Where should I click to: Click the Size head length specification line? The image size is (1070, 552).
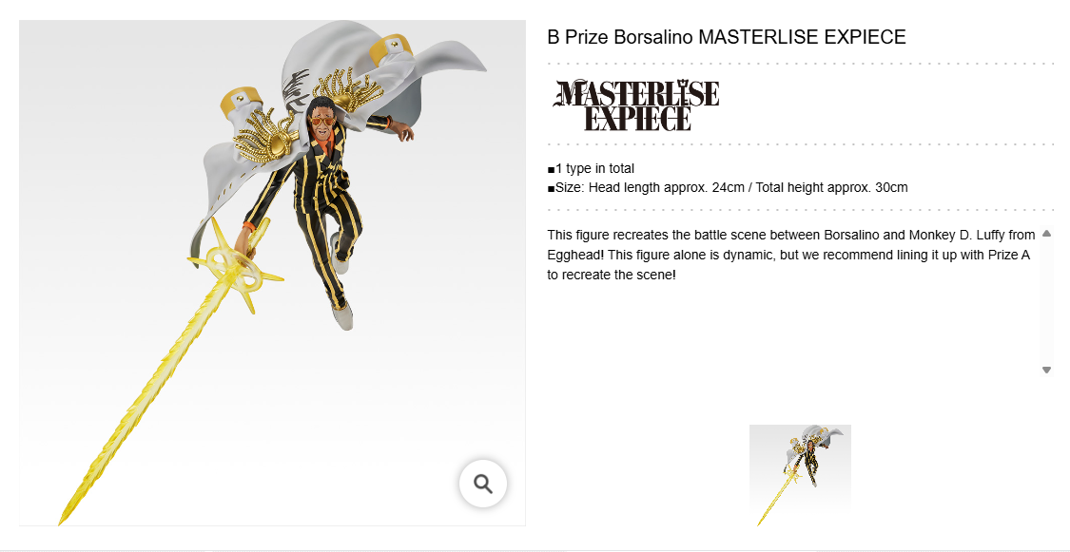728,187
